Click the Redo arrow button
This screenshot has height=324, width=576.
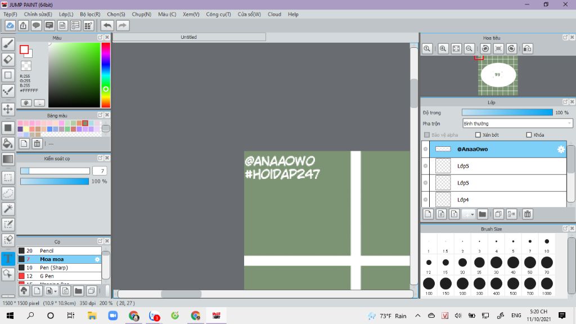[x=123, y=25]
